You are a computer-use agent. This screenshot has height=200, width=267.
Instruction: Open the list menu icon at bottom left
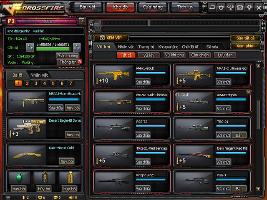coord(8,197)
